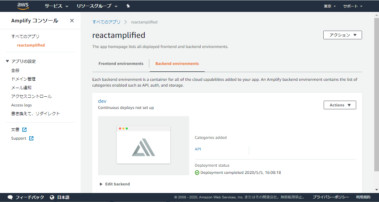Image resolution: width=379 pixels, height=202 pixels.
Task: Click 'Continuous deploys not set up' text
Action: 126,107
